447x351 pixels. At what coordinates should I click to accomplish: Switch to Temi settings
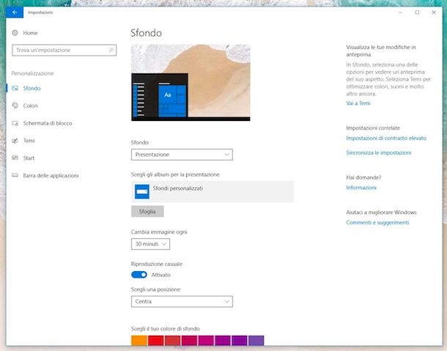(29, 141)
